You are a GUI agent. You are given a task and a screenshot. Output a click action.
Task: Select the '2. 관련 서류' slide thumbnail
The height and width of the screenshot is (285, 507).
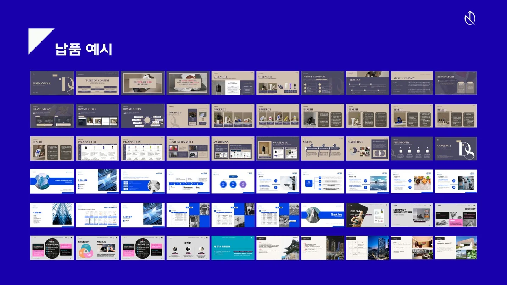52,215
